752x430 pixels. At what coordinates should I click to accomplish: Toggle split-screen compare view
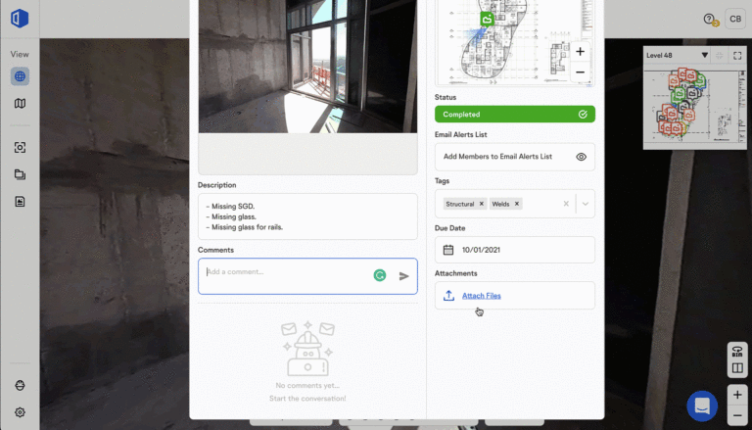(x=736, y=368)
